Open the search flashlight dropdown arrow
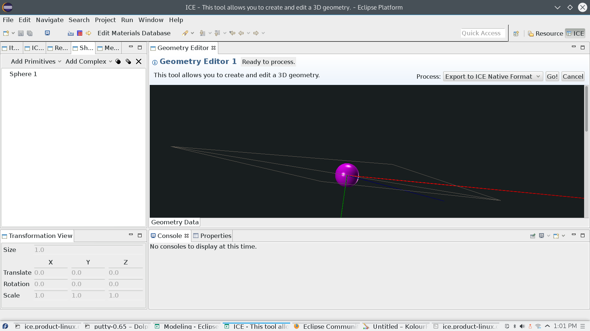Image resolution: width=590 pixels, height=331 pixels. coord(192,33)
